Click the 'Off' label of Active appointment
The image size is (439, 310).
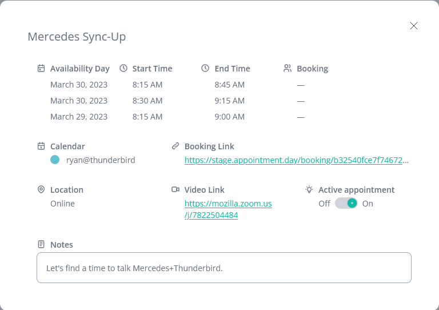coord(324,204)
